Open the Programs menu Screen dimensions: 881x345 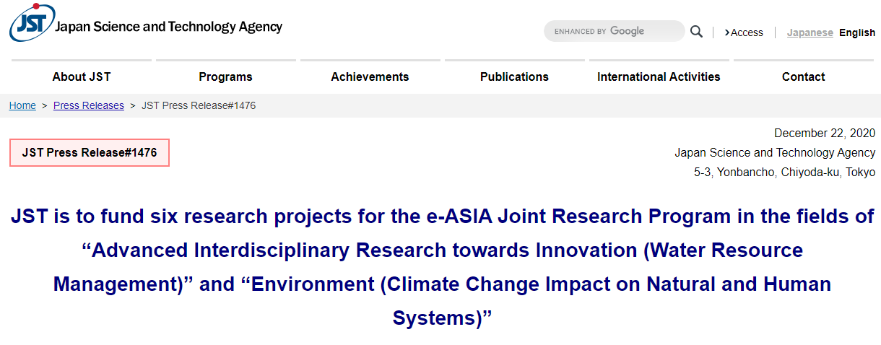click(225, 77)
